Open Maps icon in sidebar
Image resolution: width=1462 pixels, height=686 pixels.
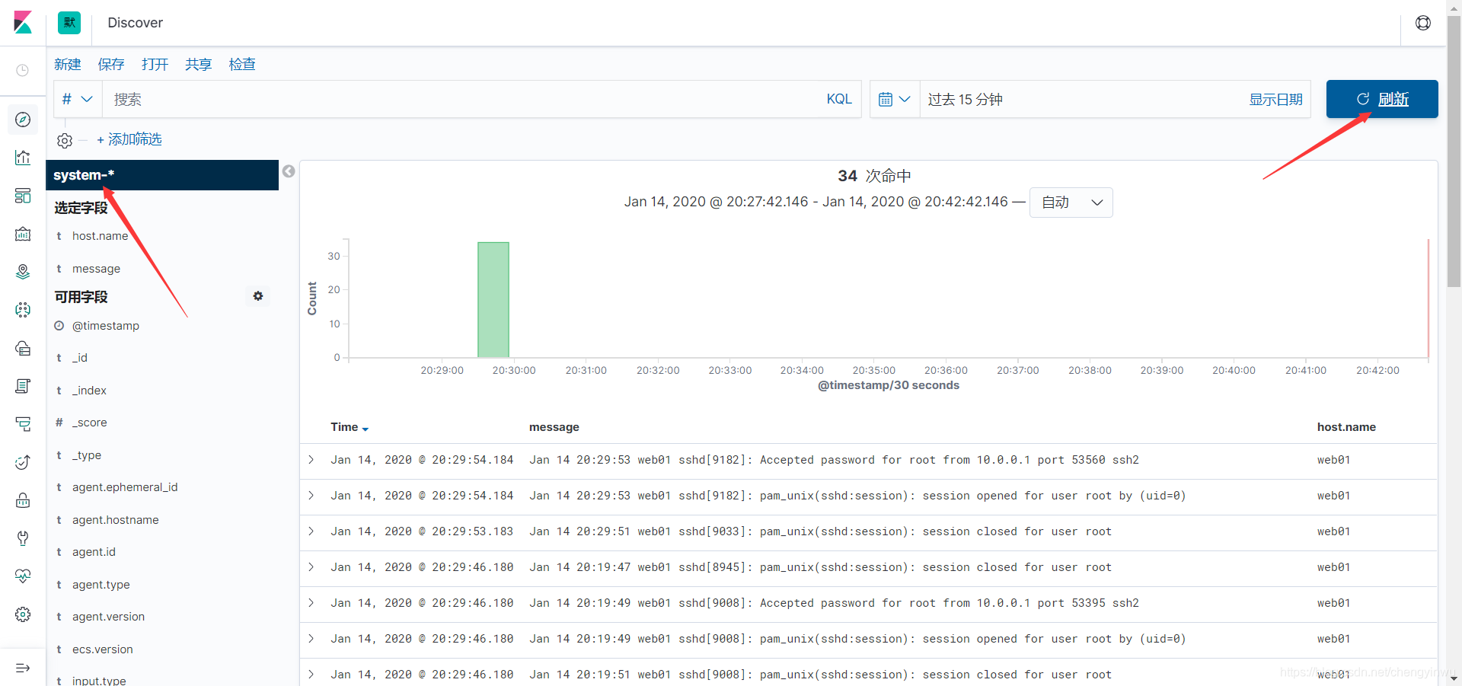[23, 272]
